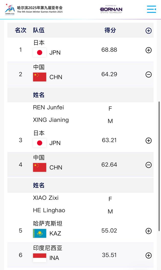Expand Indonesia team member details
Screen dimensions: 161x270
pyautogui.click(x=148, y=255)
